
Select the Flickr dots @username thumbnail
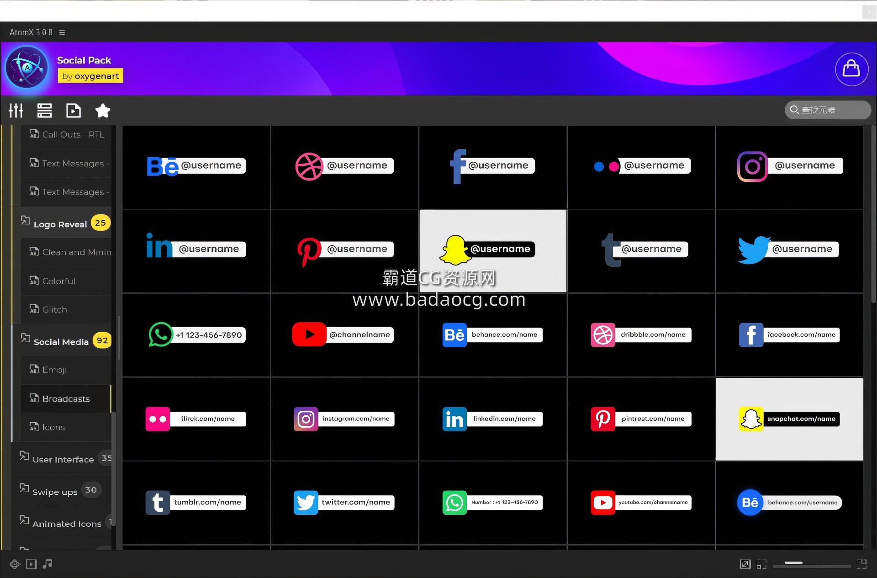[641, 167]
